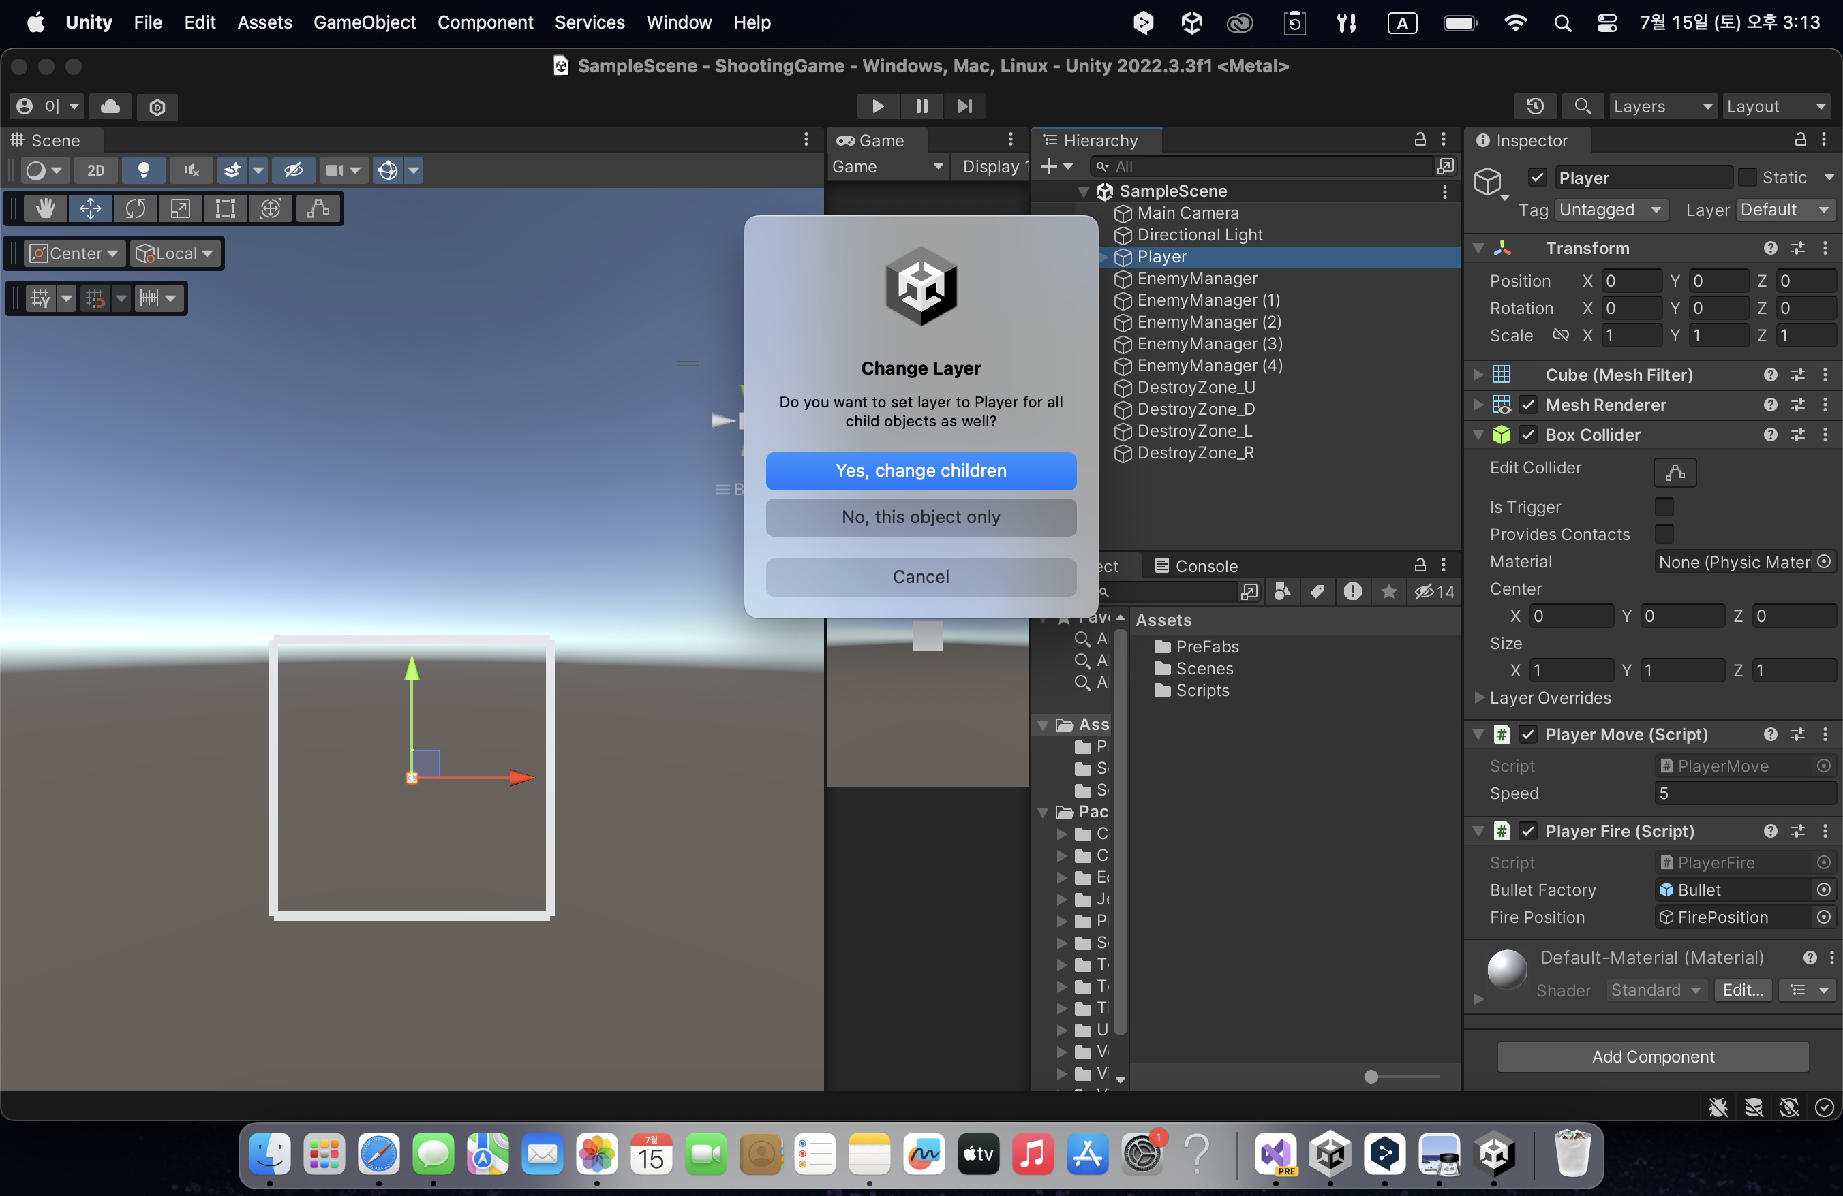The width and height of the screenshot is (1843, 1196).
Task: Click the Edit Collider icon button
Action: coord(1674,472)
